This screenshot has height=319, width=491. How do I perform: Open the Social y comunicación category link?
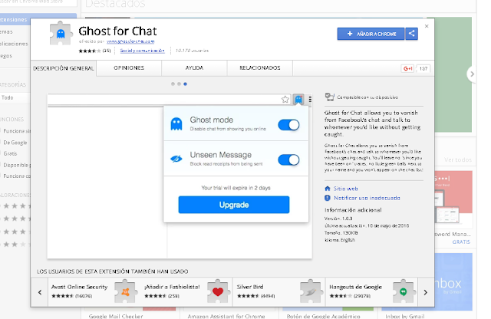coord(142,51)
